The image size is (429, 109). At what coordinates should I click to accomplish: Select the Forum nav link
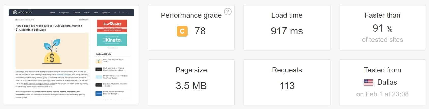point(87,13)
